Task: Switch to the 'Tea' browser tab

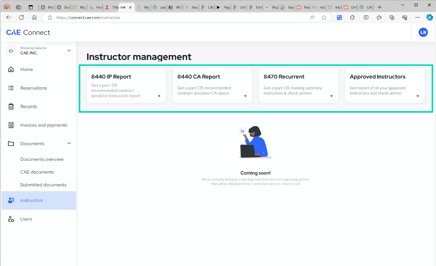Action: point(287,7)
